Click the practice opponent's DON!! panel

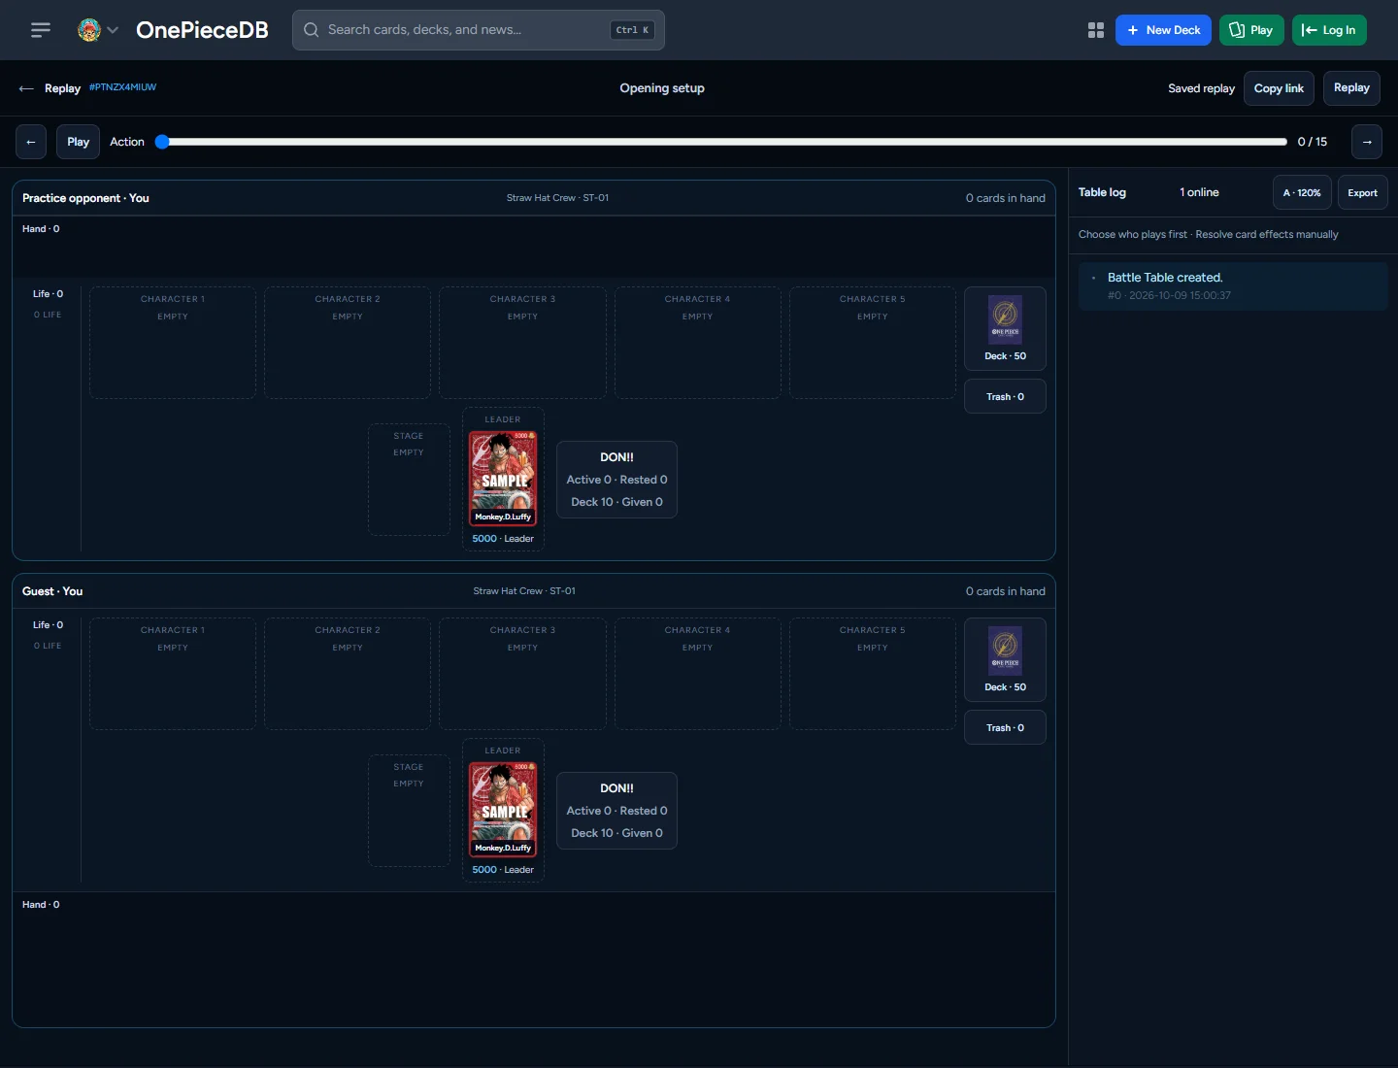(x=616, y=480)
